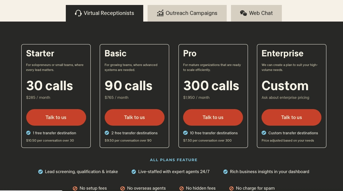Click Talk to us on Enterprise plan
The height and width of the screenshot is (191, 343).
click(291, 117)
